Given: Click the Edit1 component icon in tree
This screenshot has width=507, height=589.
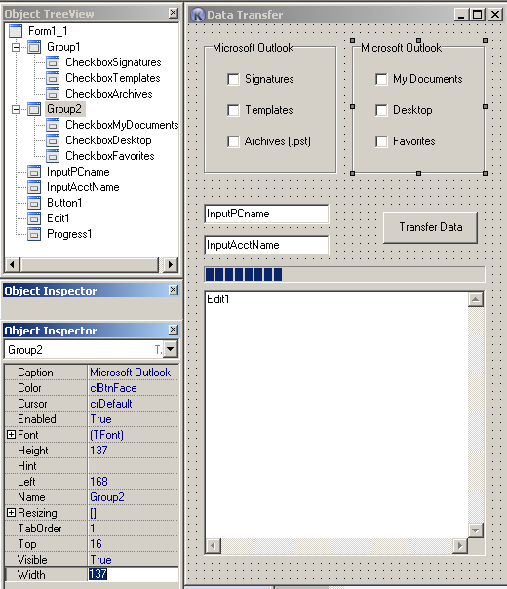Looking at the screenshot, I should (x=34, y=218).
